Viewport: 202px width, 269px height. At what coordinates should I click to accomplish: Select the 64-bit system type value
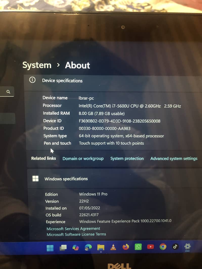pos(121,136)
